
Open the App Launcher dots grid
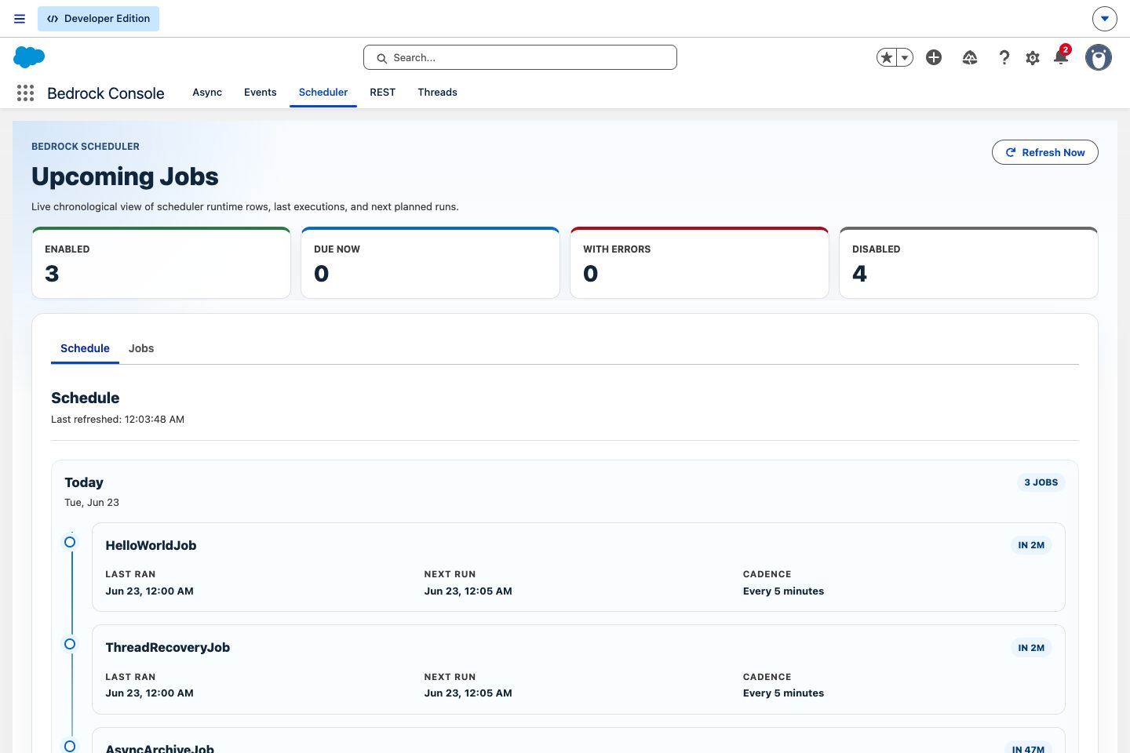click(25, 93)
